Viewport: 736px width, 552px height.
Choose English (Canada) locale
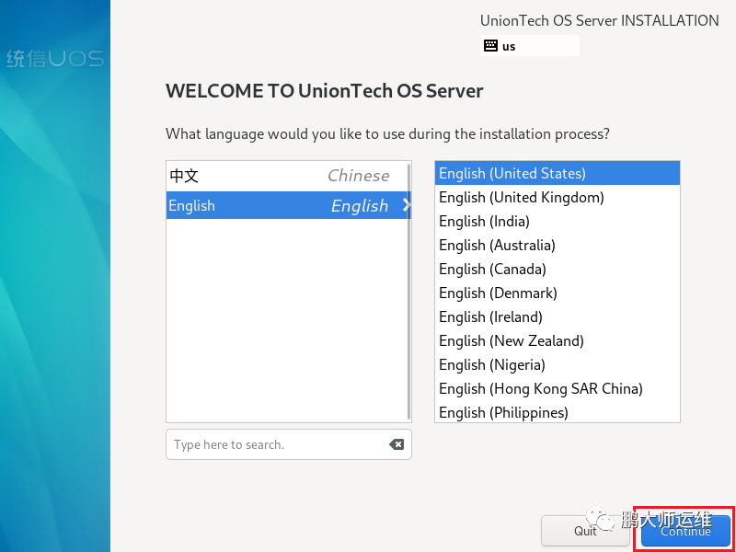(558, 269)
